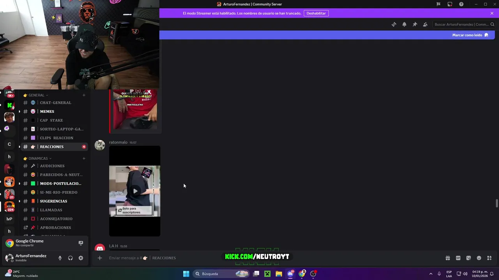Open the red shirt image embed
The width and height of the screenshot is (499, 280).
pos(135,110)
